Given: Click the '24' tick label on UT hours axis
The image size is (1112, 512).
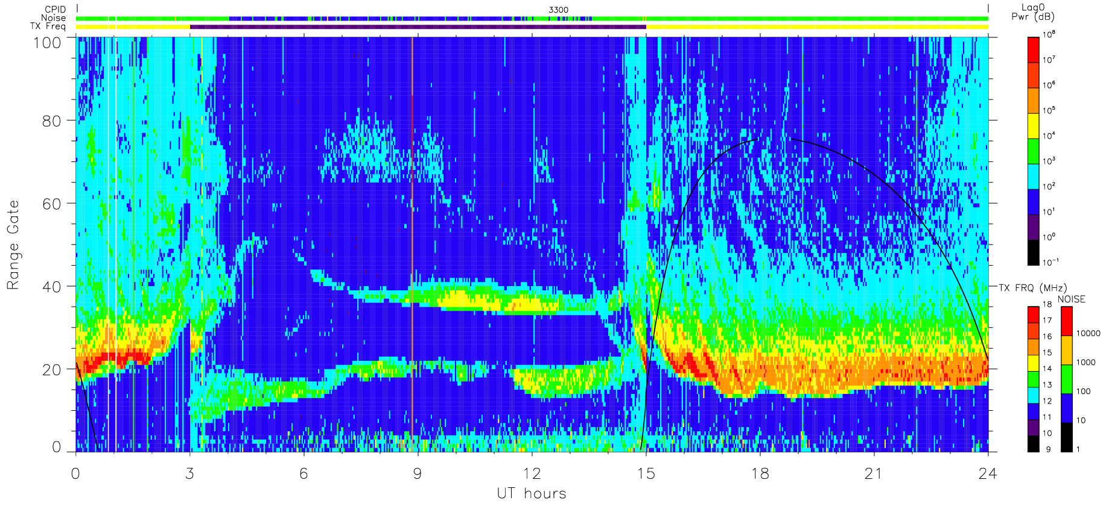Looking at the screenshot, I should click(x=988, y=473).
